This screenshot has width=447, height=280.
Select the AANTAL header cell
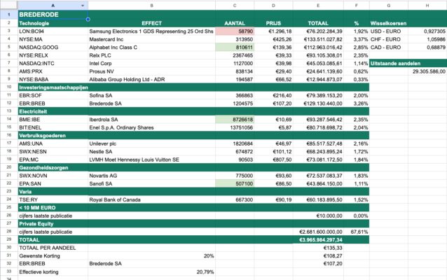(235, 23)
